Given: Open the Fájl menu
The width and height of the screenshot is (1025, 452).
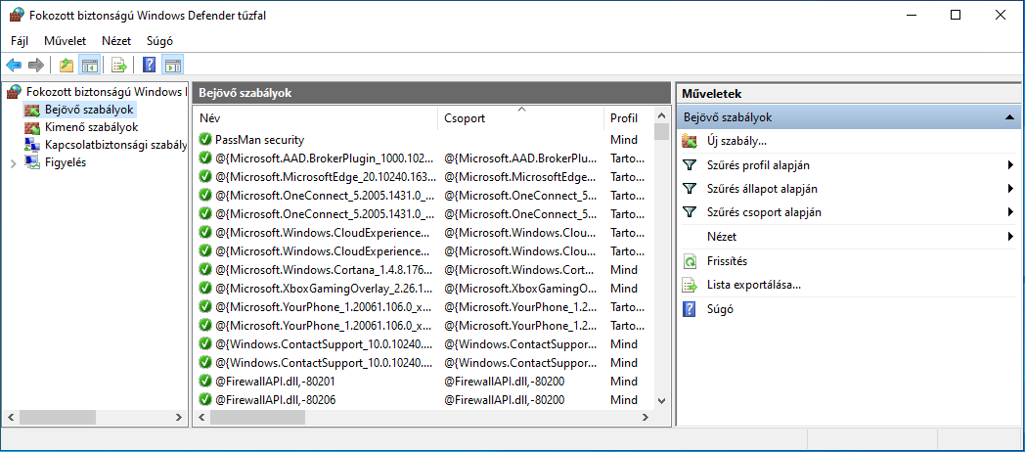Looking at the screenshot, I should click(20, 40).
